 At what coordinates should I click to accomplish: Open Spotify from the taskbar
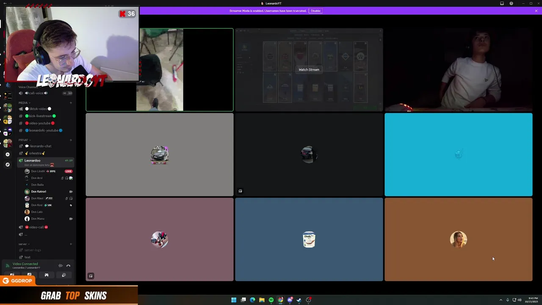(271, 300)
